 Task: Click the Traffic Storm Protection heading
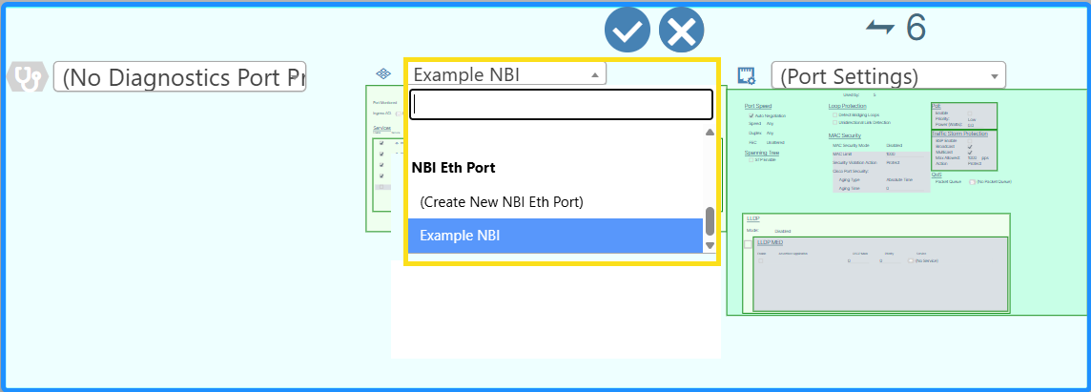[x=959, y=134]
